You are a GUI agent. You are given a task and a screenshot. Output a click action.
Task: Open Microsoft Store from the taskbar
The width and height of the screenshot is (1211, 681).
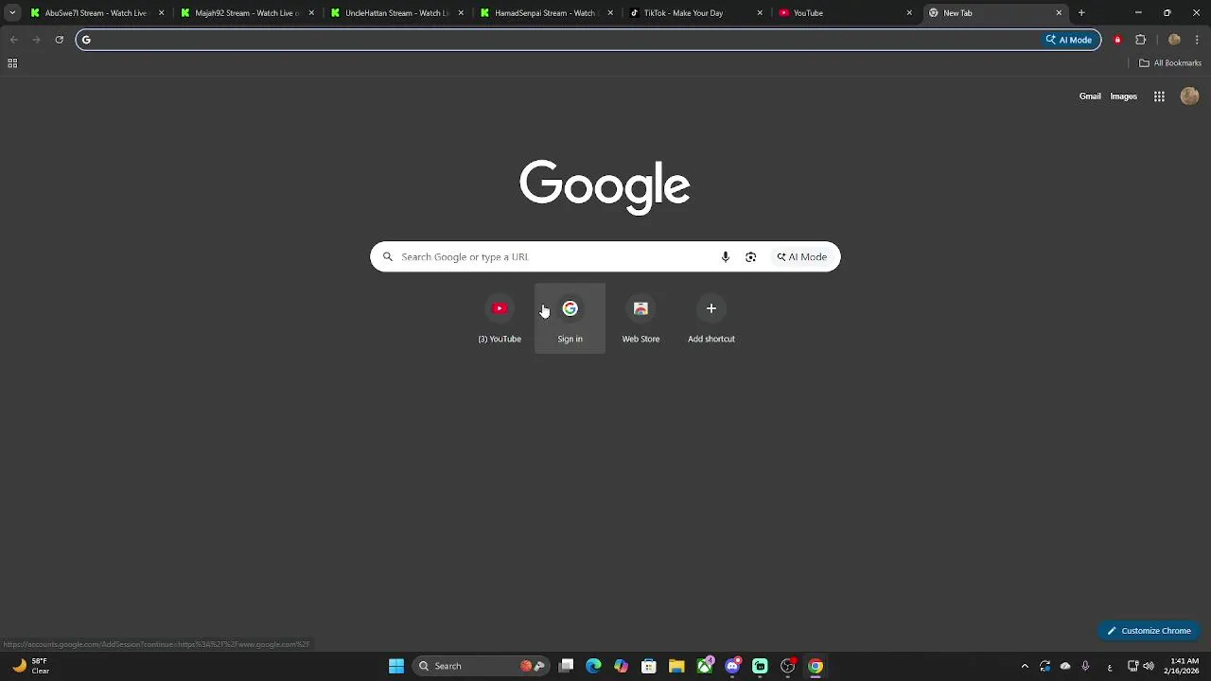(649, 666)
